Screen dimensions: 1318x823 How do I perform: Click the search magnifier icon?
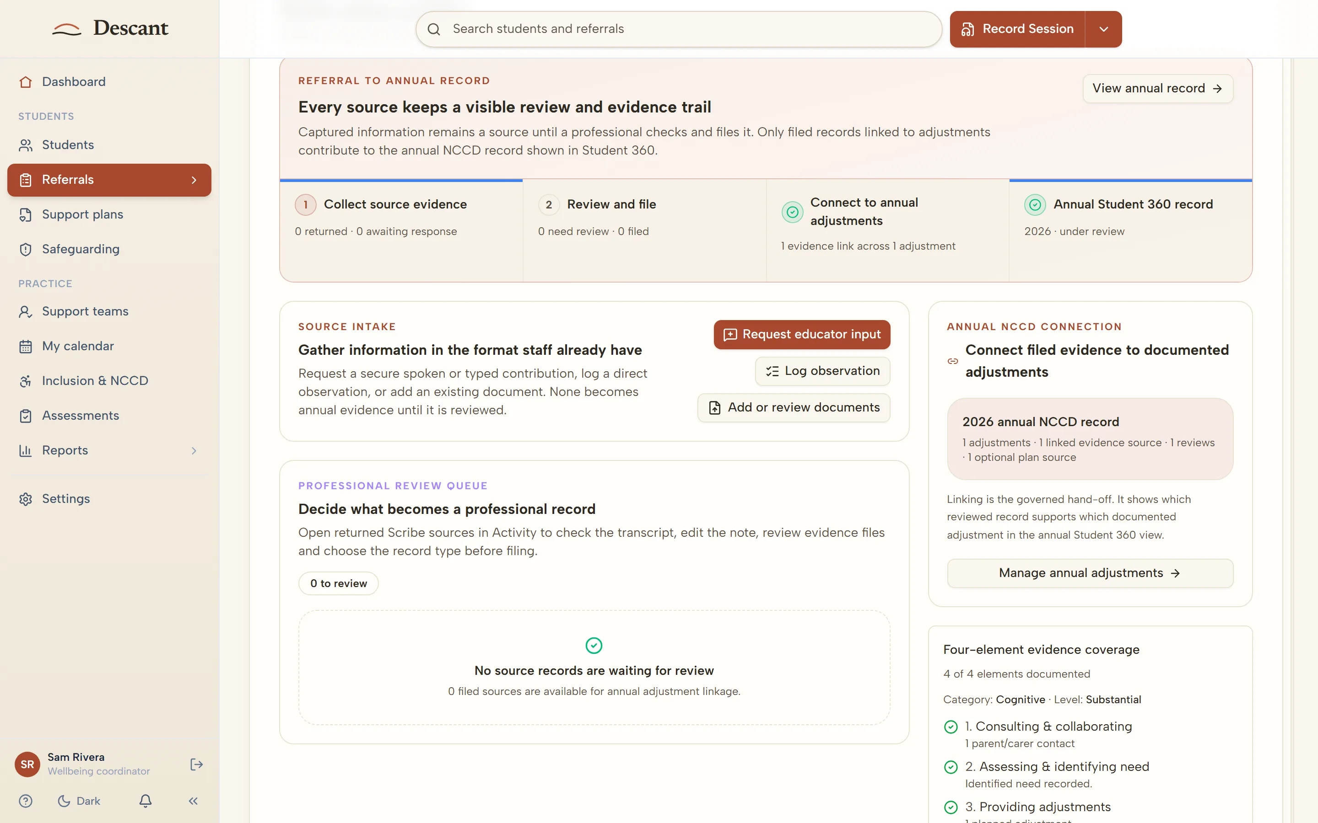point(433,29)
